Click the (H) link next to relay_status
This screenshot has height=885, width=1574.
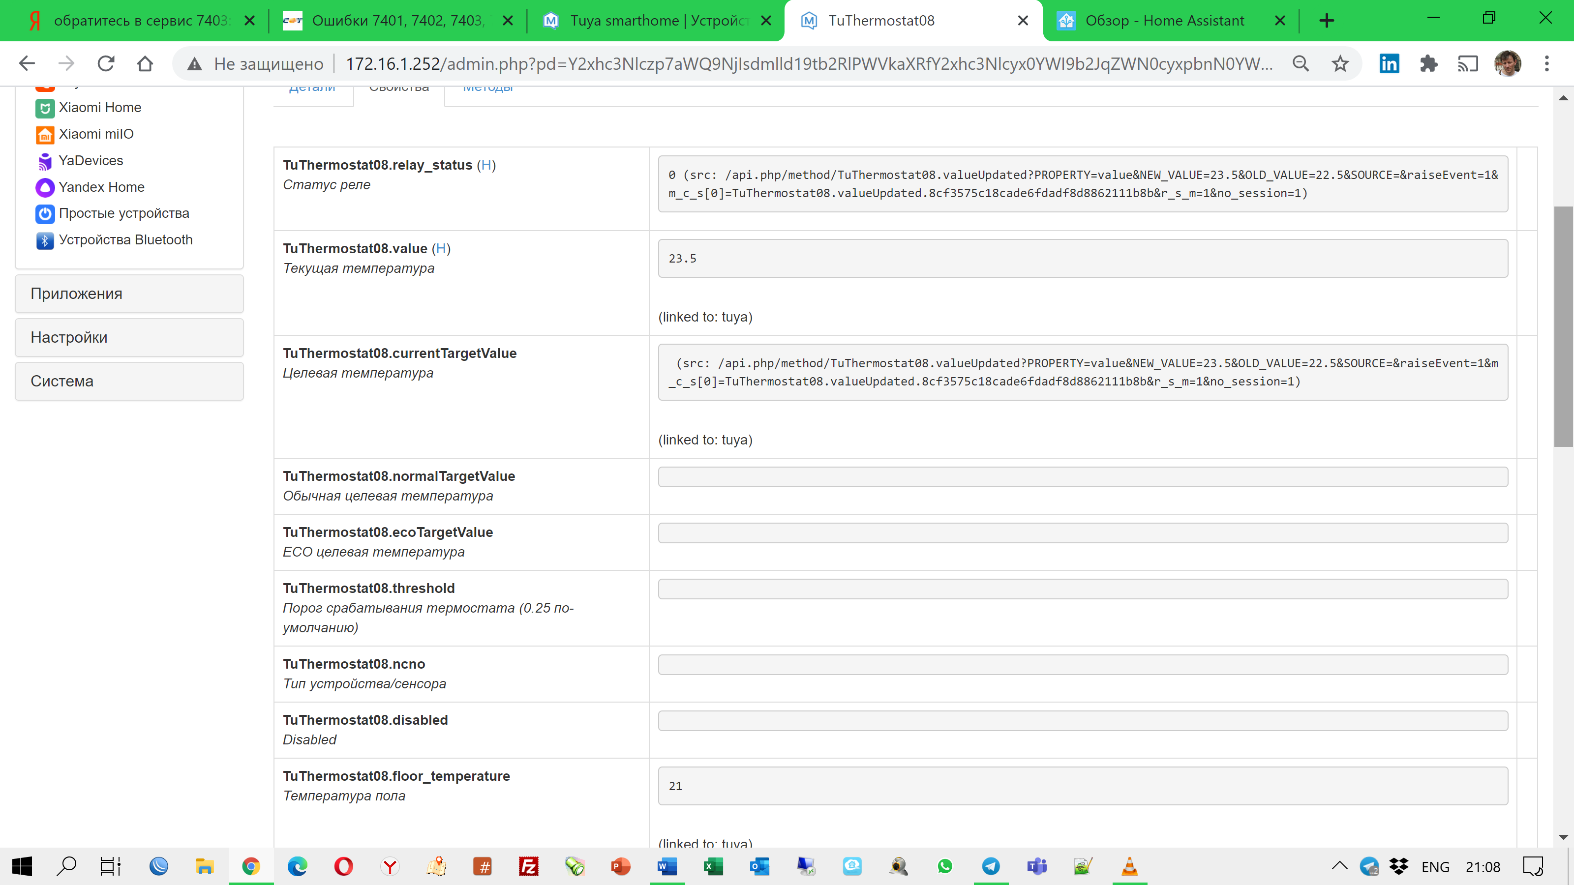[x=486, y=165]
